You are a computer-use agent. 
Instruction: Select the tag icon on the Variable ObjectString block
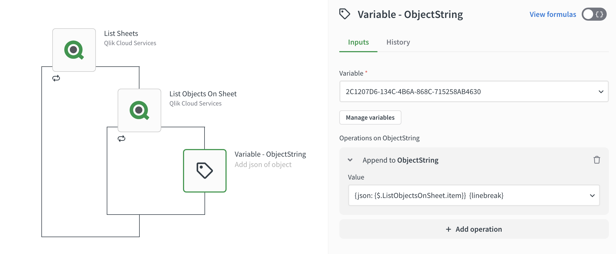tap(205, 171)
